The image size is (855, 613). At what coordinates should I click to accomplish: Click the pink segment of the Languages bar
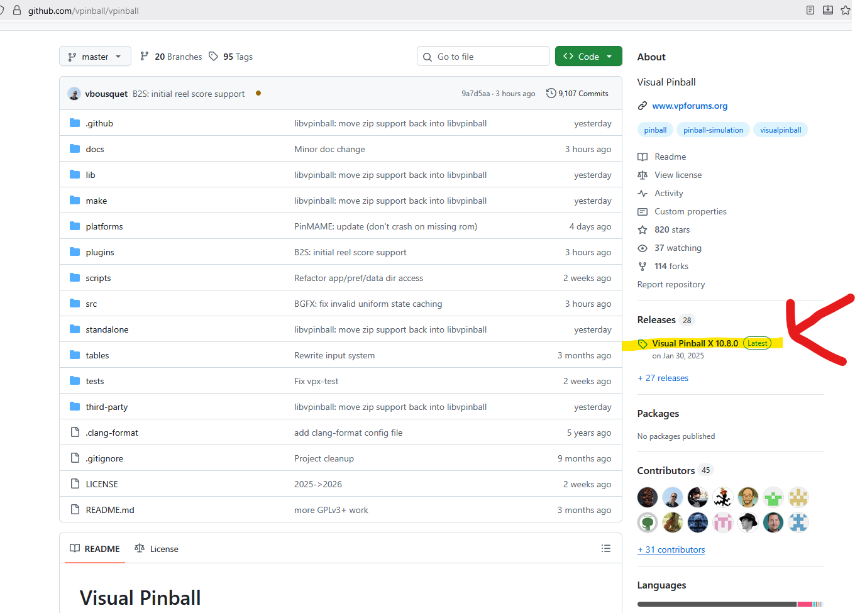point(805,604)
